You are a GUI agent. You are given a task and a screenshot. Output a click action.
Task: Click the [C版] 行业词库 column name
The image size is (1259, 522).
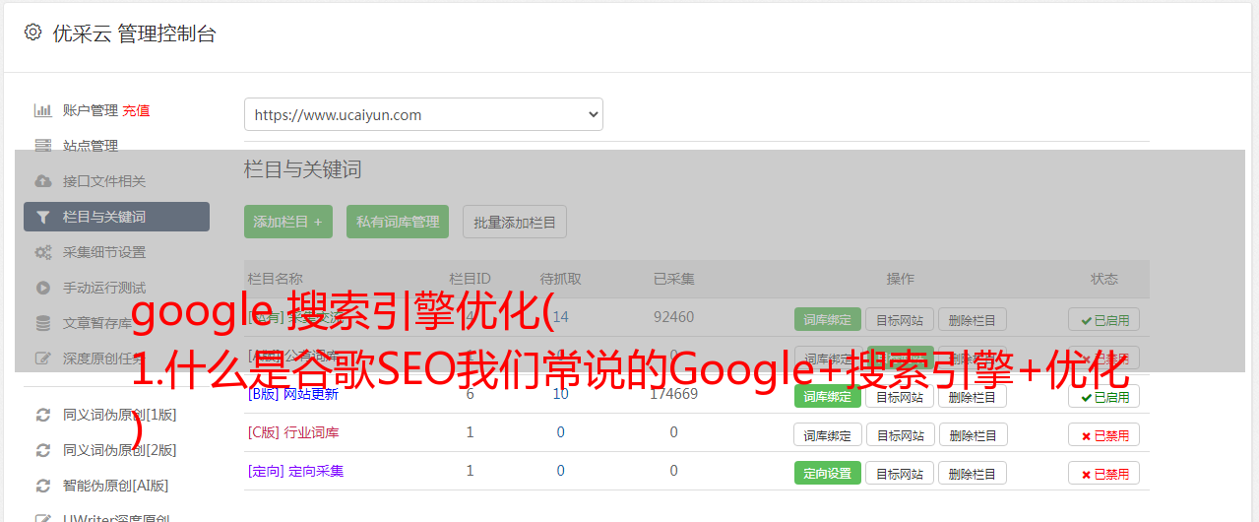coord(292,432)
